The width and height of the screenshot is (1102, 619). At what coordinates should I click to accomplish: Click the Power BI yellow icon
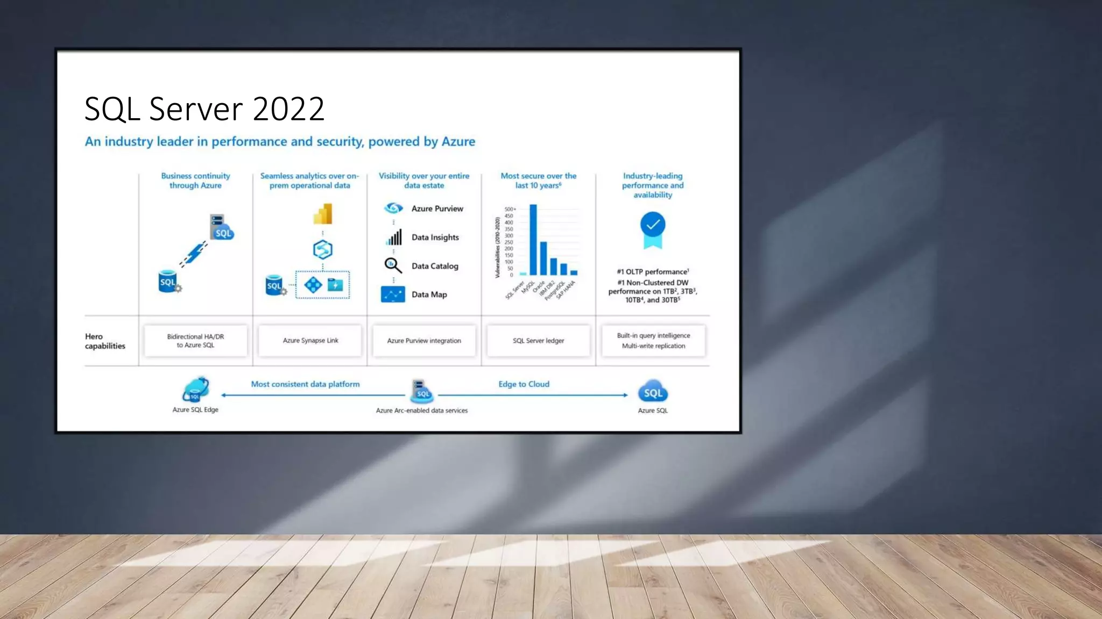pyautogui.click(x=323, y=214)
